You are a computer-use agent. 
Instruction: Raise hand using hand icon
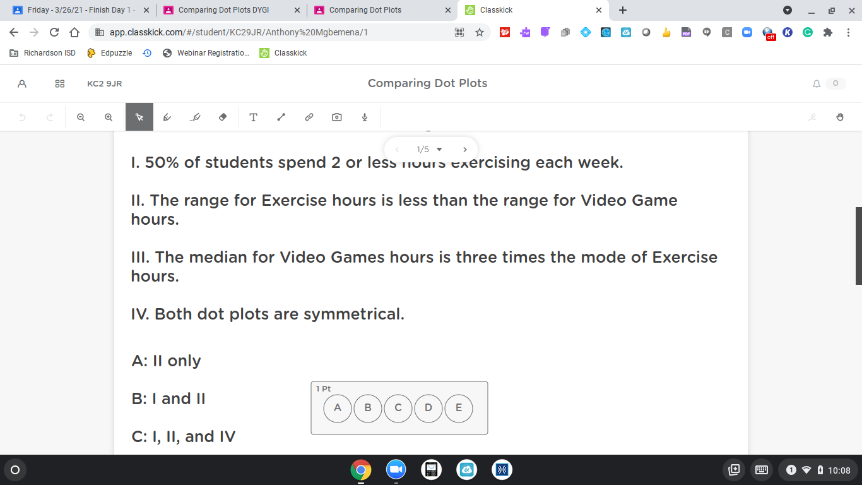click(839, 117)
